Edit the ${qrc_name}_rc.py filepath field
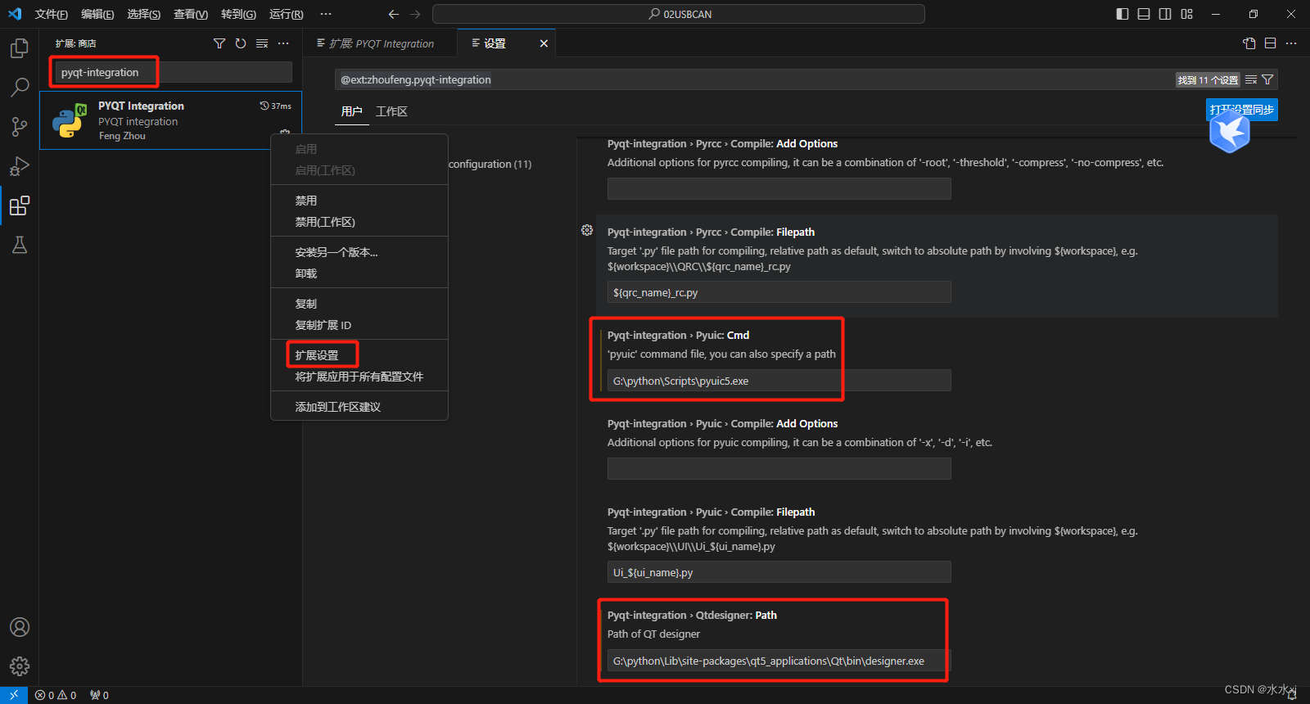Image resolution: width=1310 pixels, height=704 pixels. pyautogui.click(x=779, y=292)
